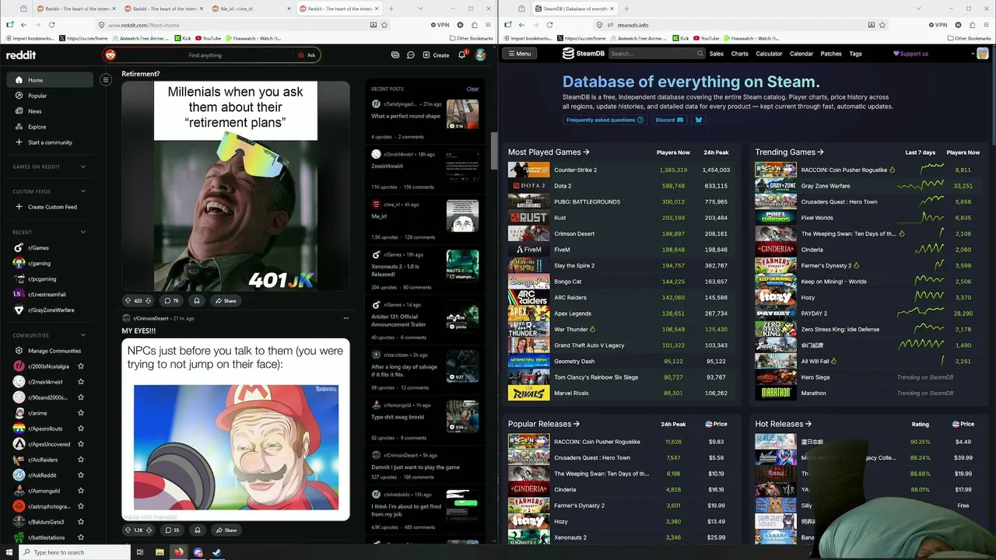This screenshot has width=996, height=560.
Task: Give award on MY EYES!!! post
Action: click(197, 530)
